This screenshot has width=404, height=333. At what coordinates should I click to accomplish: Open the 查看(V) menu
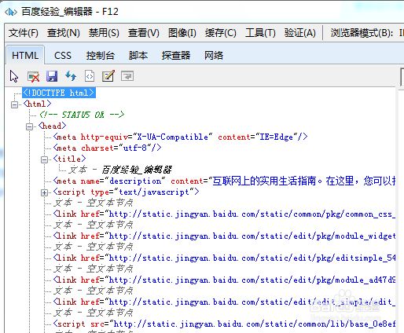click(x=144, y=33)
